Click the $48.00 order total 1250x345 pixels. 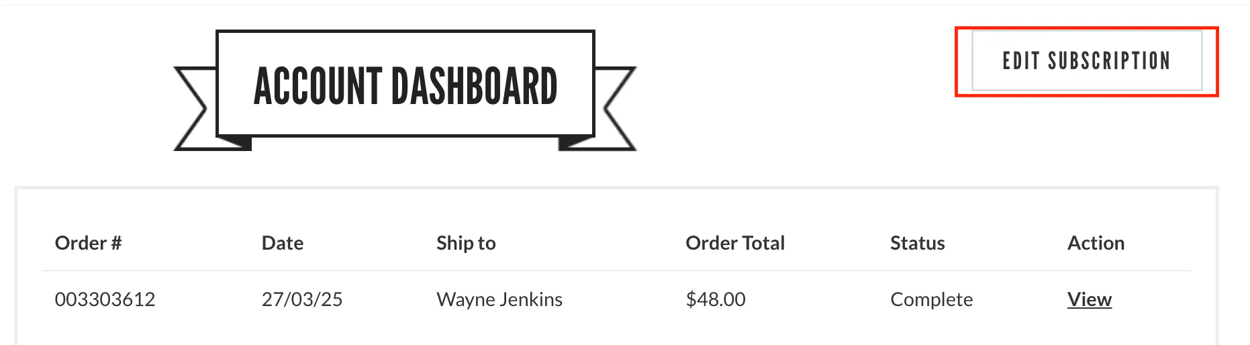(x=716, y=299)
